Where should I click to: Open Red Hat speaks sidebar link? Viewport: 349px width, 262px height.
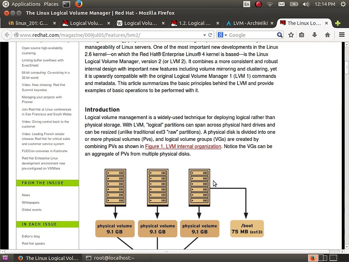point(33,243)
